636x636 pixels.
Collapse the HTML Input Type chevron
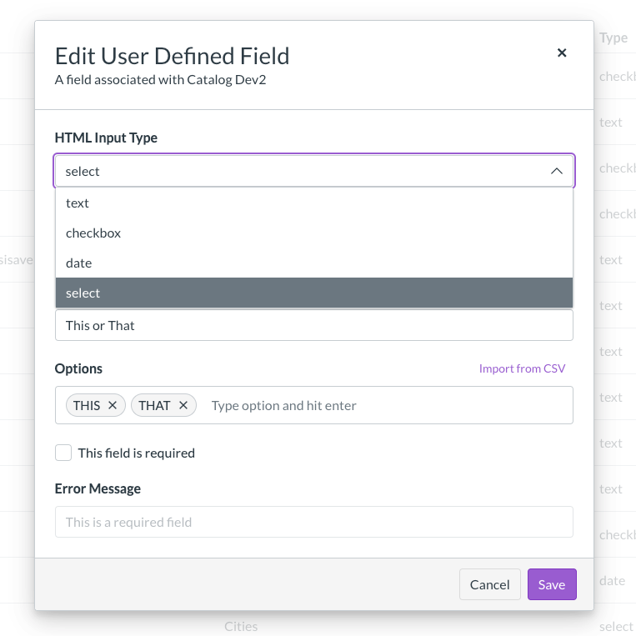coord(557,171)
